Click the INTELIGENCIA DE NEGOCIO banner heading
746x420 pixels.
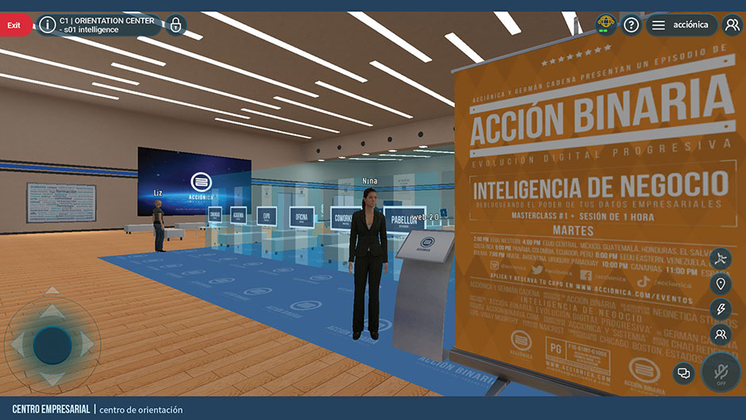[x=601, y=187]
